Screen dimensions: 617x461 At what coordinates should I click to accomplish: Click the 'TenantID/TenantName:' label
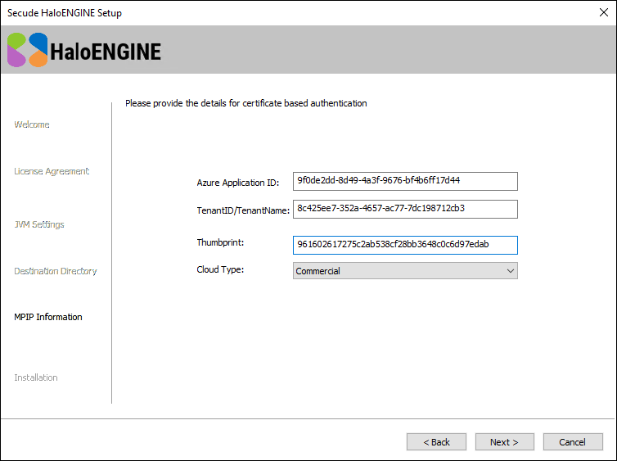pyautogui.click(x=243, y=210)
